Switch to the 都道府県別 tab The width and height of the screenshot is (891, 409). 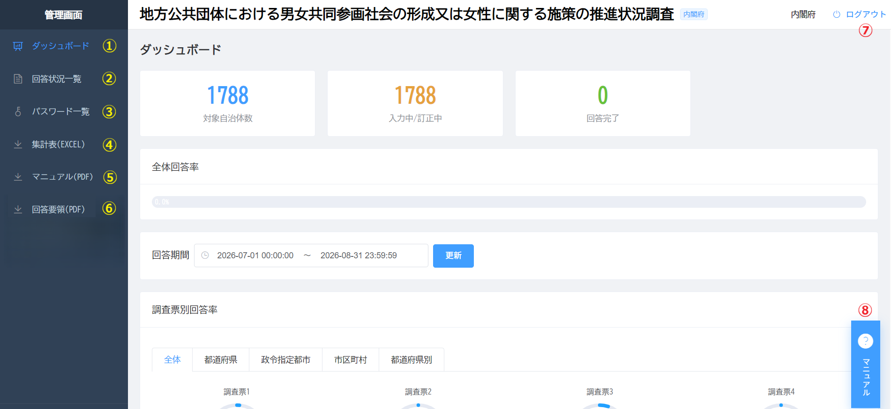pos(412,359)
